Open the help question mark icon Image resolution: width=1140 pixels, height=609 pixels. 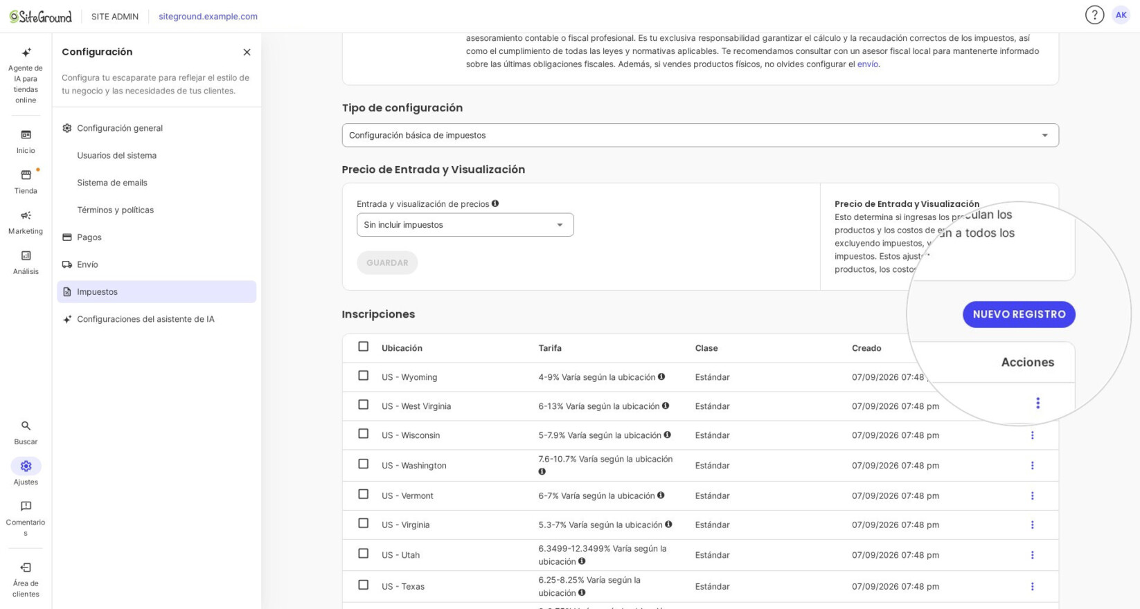pyautogui.click(x=1094, y=15)
